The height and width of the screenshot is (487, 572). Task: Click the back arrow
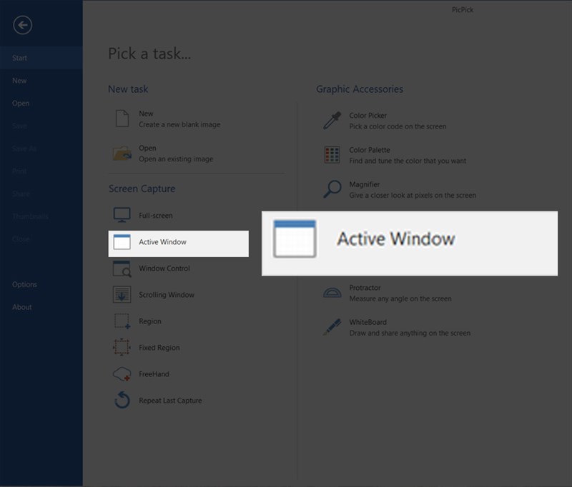[x=22, y=24]
